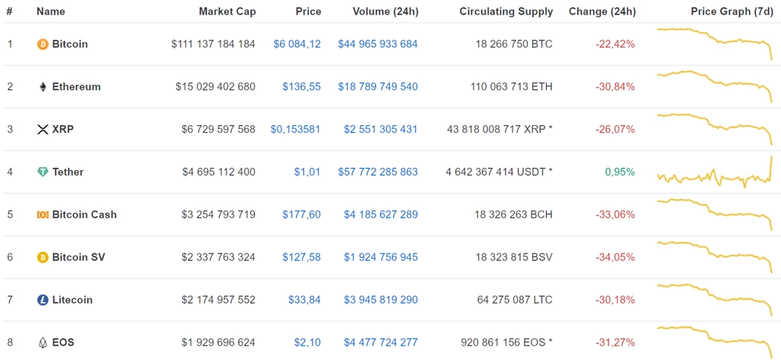This screenshot has width=781, height=361.
Task: Open Ethereum volume link $18 789 749 540
Action: click(x=378, y=87)
